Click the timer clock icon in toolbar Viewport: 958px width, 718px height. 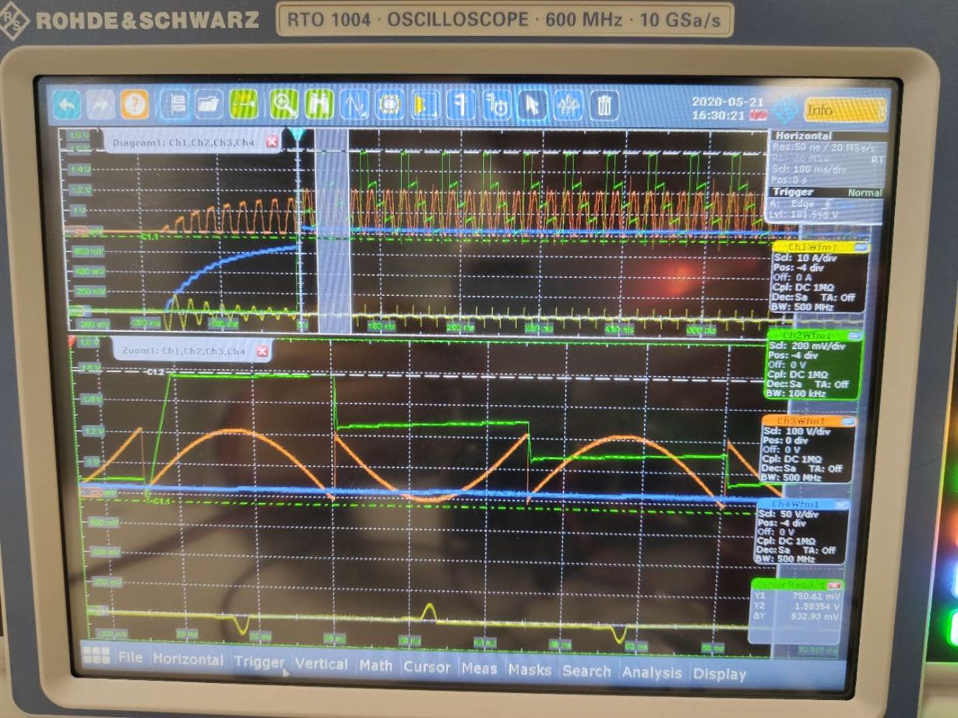coord(496,104)
